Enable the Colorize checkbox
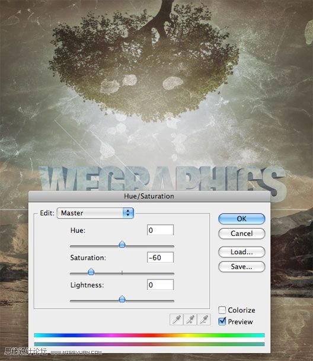 (222, 310)
